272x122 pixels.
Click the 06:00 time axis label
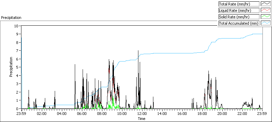pos(82,114)
